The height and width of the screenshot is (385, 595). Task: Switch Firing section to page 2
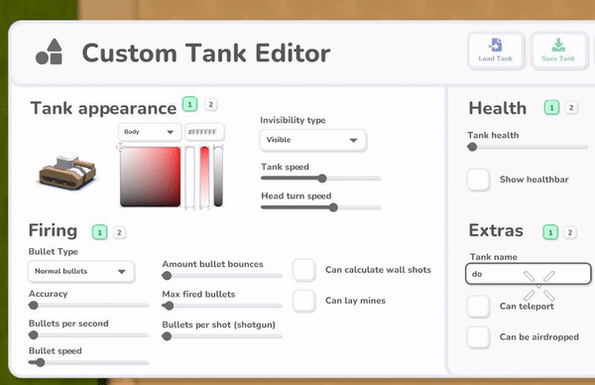119,232
